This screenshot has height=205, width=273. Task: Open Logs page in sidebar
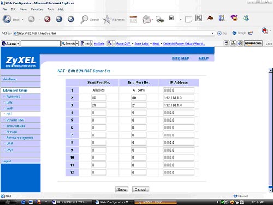click(9, 149)
